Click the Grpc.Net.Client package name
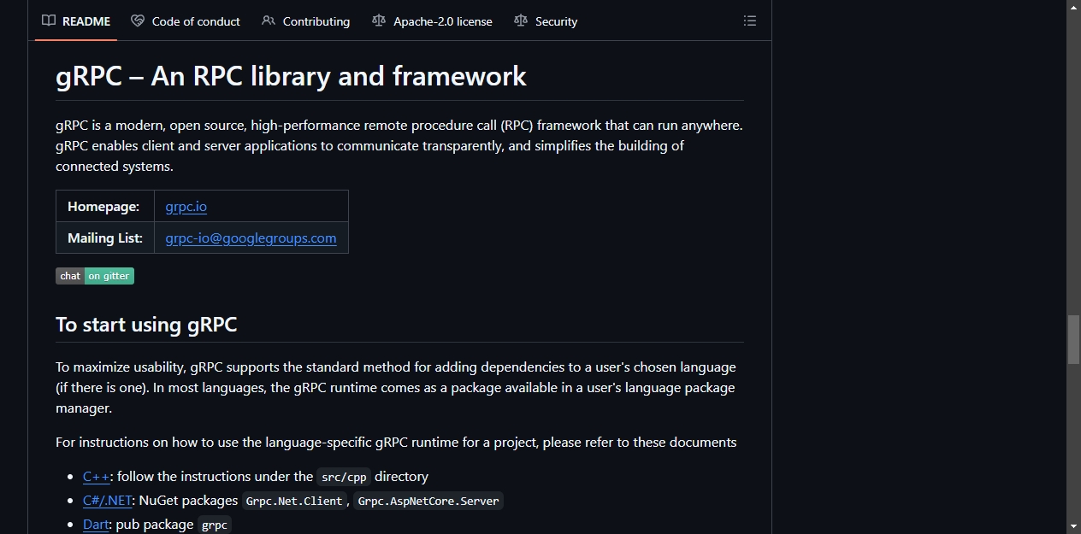Viewport: 1081px width, 534px height. click(x=294, y=501)
